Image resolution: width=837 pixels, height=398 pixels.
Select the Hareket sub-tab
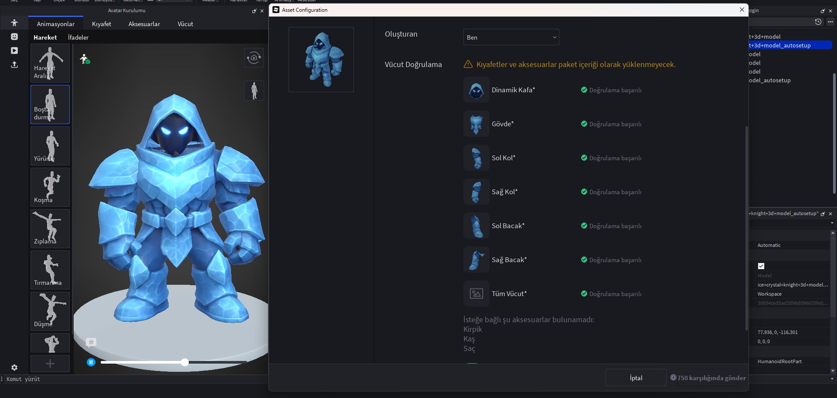(x=45, y=37)
